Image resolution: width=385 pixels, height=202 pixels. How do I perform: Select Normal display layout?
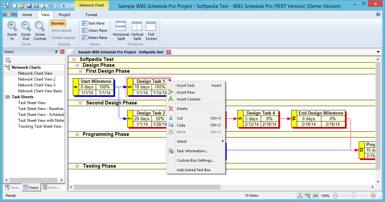pos(58,23)
